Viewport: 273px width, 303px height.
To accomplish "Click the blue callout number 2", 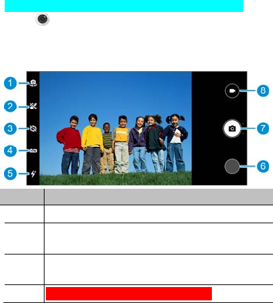I will click(x=10, y=106).
